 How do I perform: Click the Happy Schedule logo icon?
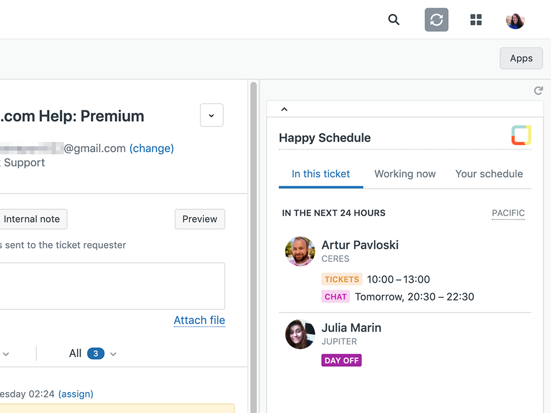tap(521, 136)
